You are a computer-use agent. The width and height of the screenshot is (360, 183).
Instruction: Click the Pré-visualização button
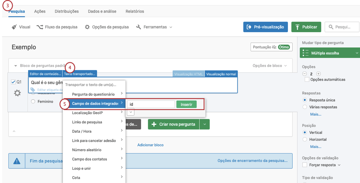tap(265, 27)
